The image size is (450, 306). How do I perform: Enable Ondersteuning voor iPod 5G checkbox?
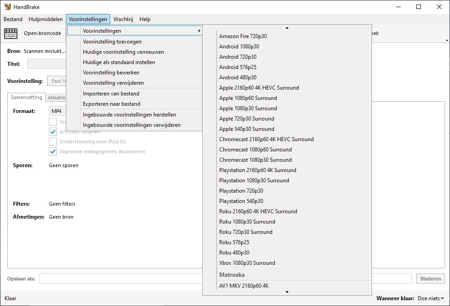click(x=53, y=142)
